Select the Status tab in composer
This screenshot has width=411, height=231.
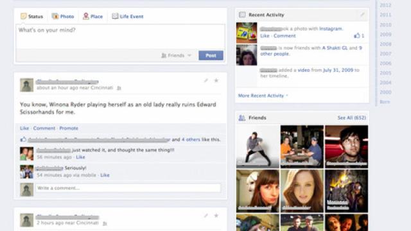(x=31, y=16)
